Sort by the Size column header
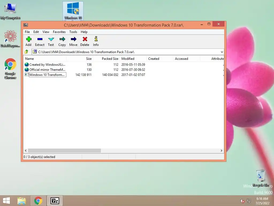The image size is (274, 206). click(x=80, y=59)
